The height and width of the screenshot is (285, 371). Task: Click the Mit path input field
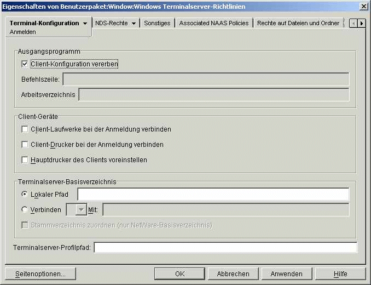pyautogui.click(x=226, y=210)
